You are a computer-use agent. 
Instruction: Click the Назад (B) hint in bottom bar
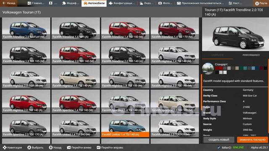(55, 147)
